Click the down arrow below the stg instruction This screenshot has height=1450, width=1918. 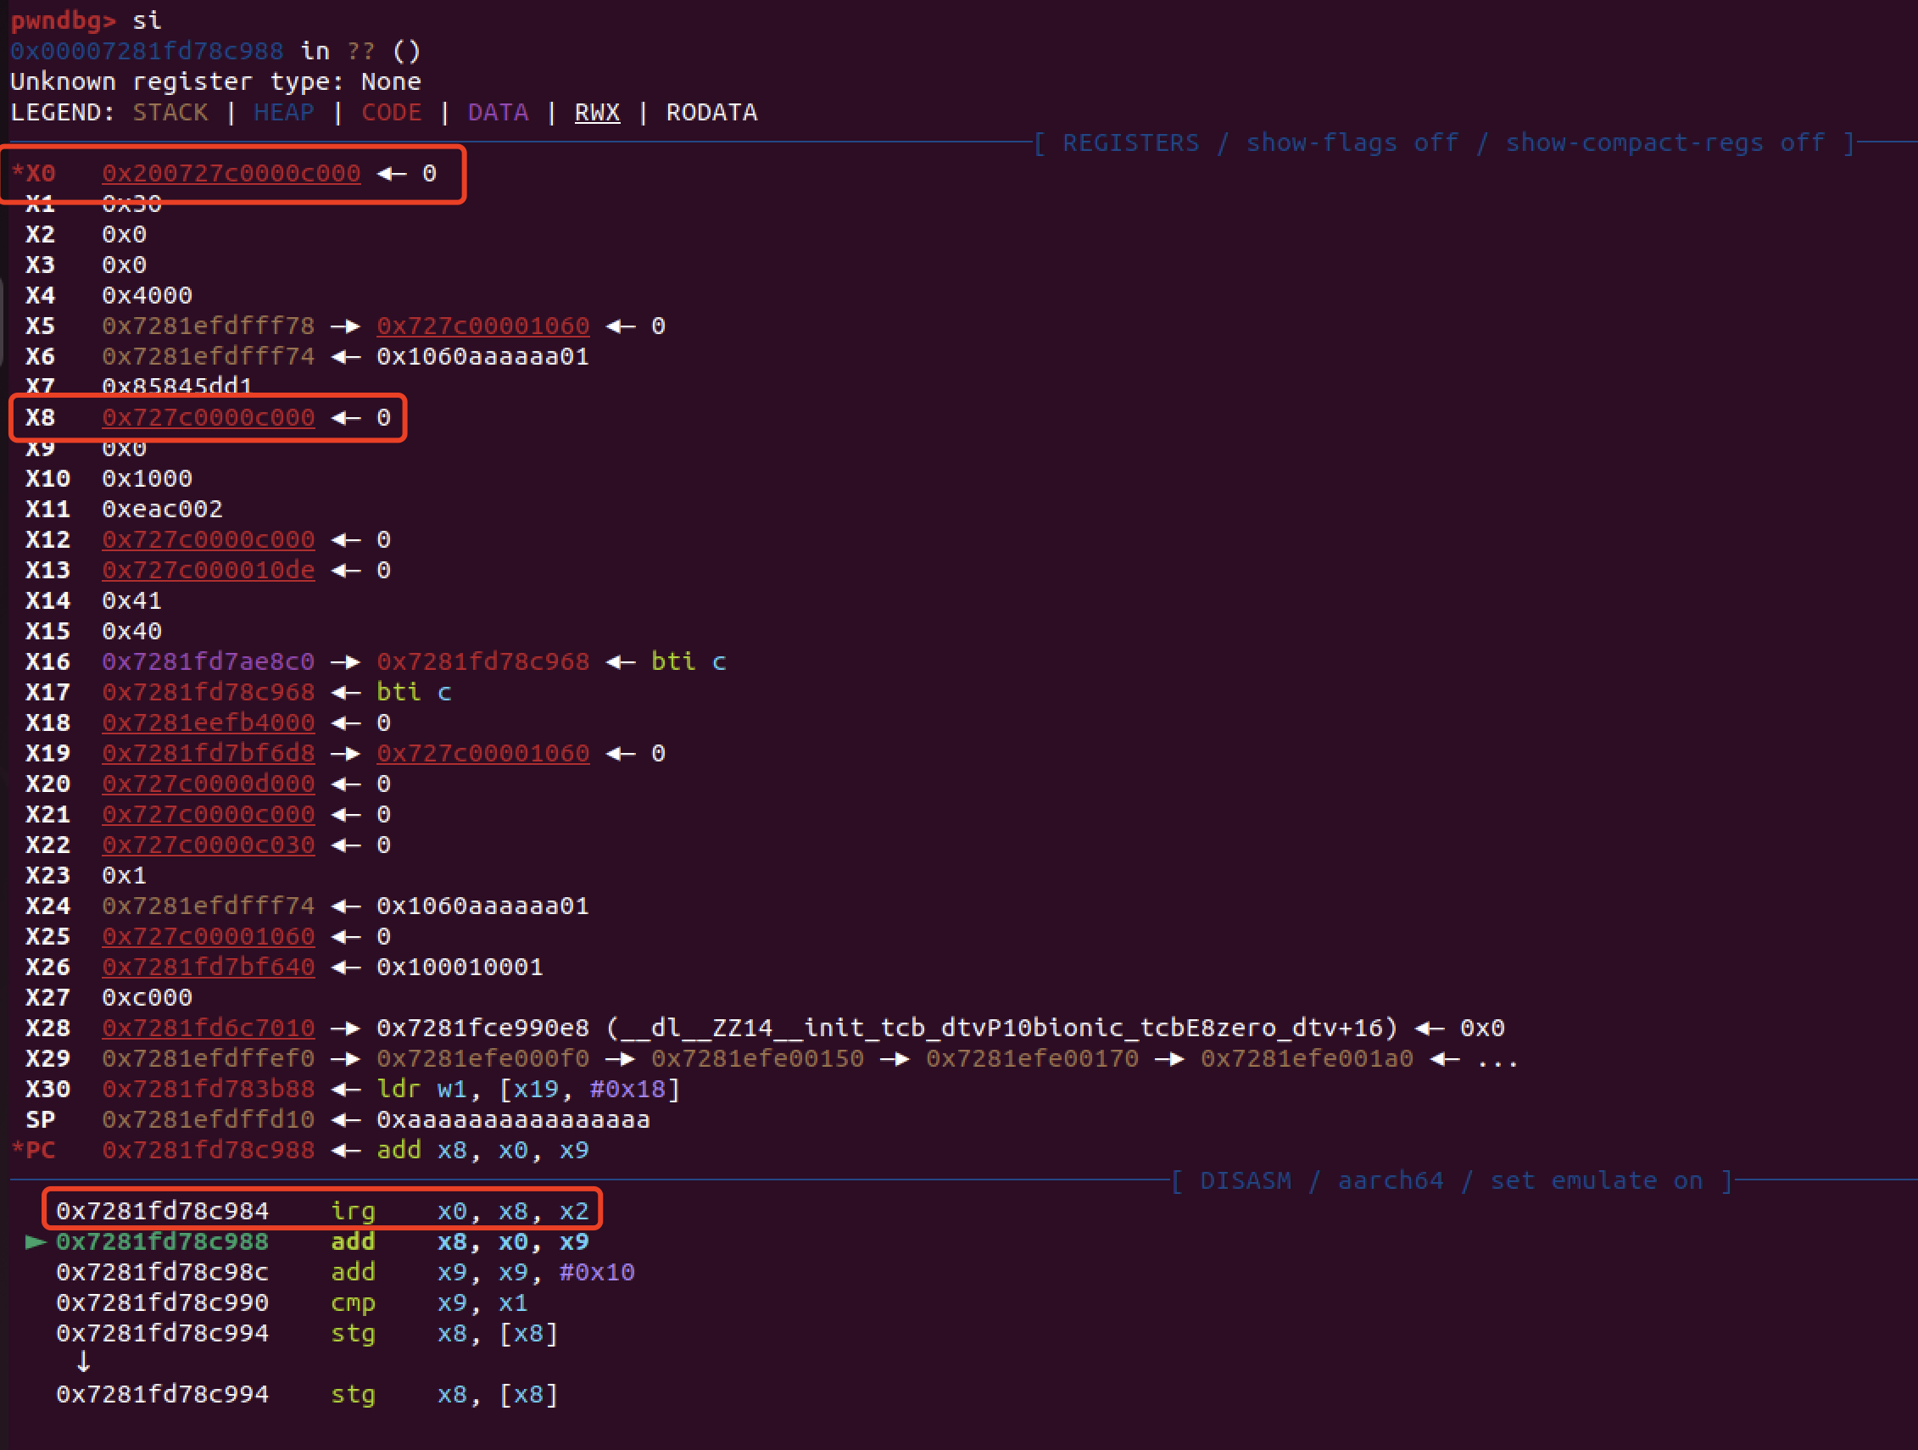coord(82,1363)
